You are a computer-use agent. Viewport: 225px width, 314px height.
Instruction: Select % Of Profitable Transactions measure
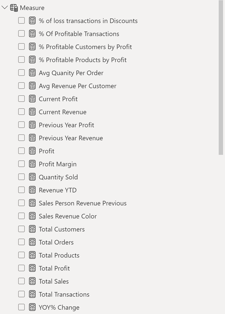click(79, 34)
